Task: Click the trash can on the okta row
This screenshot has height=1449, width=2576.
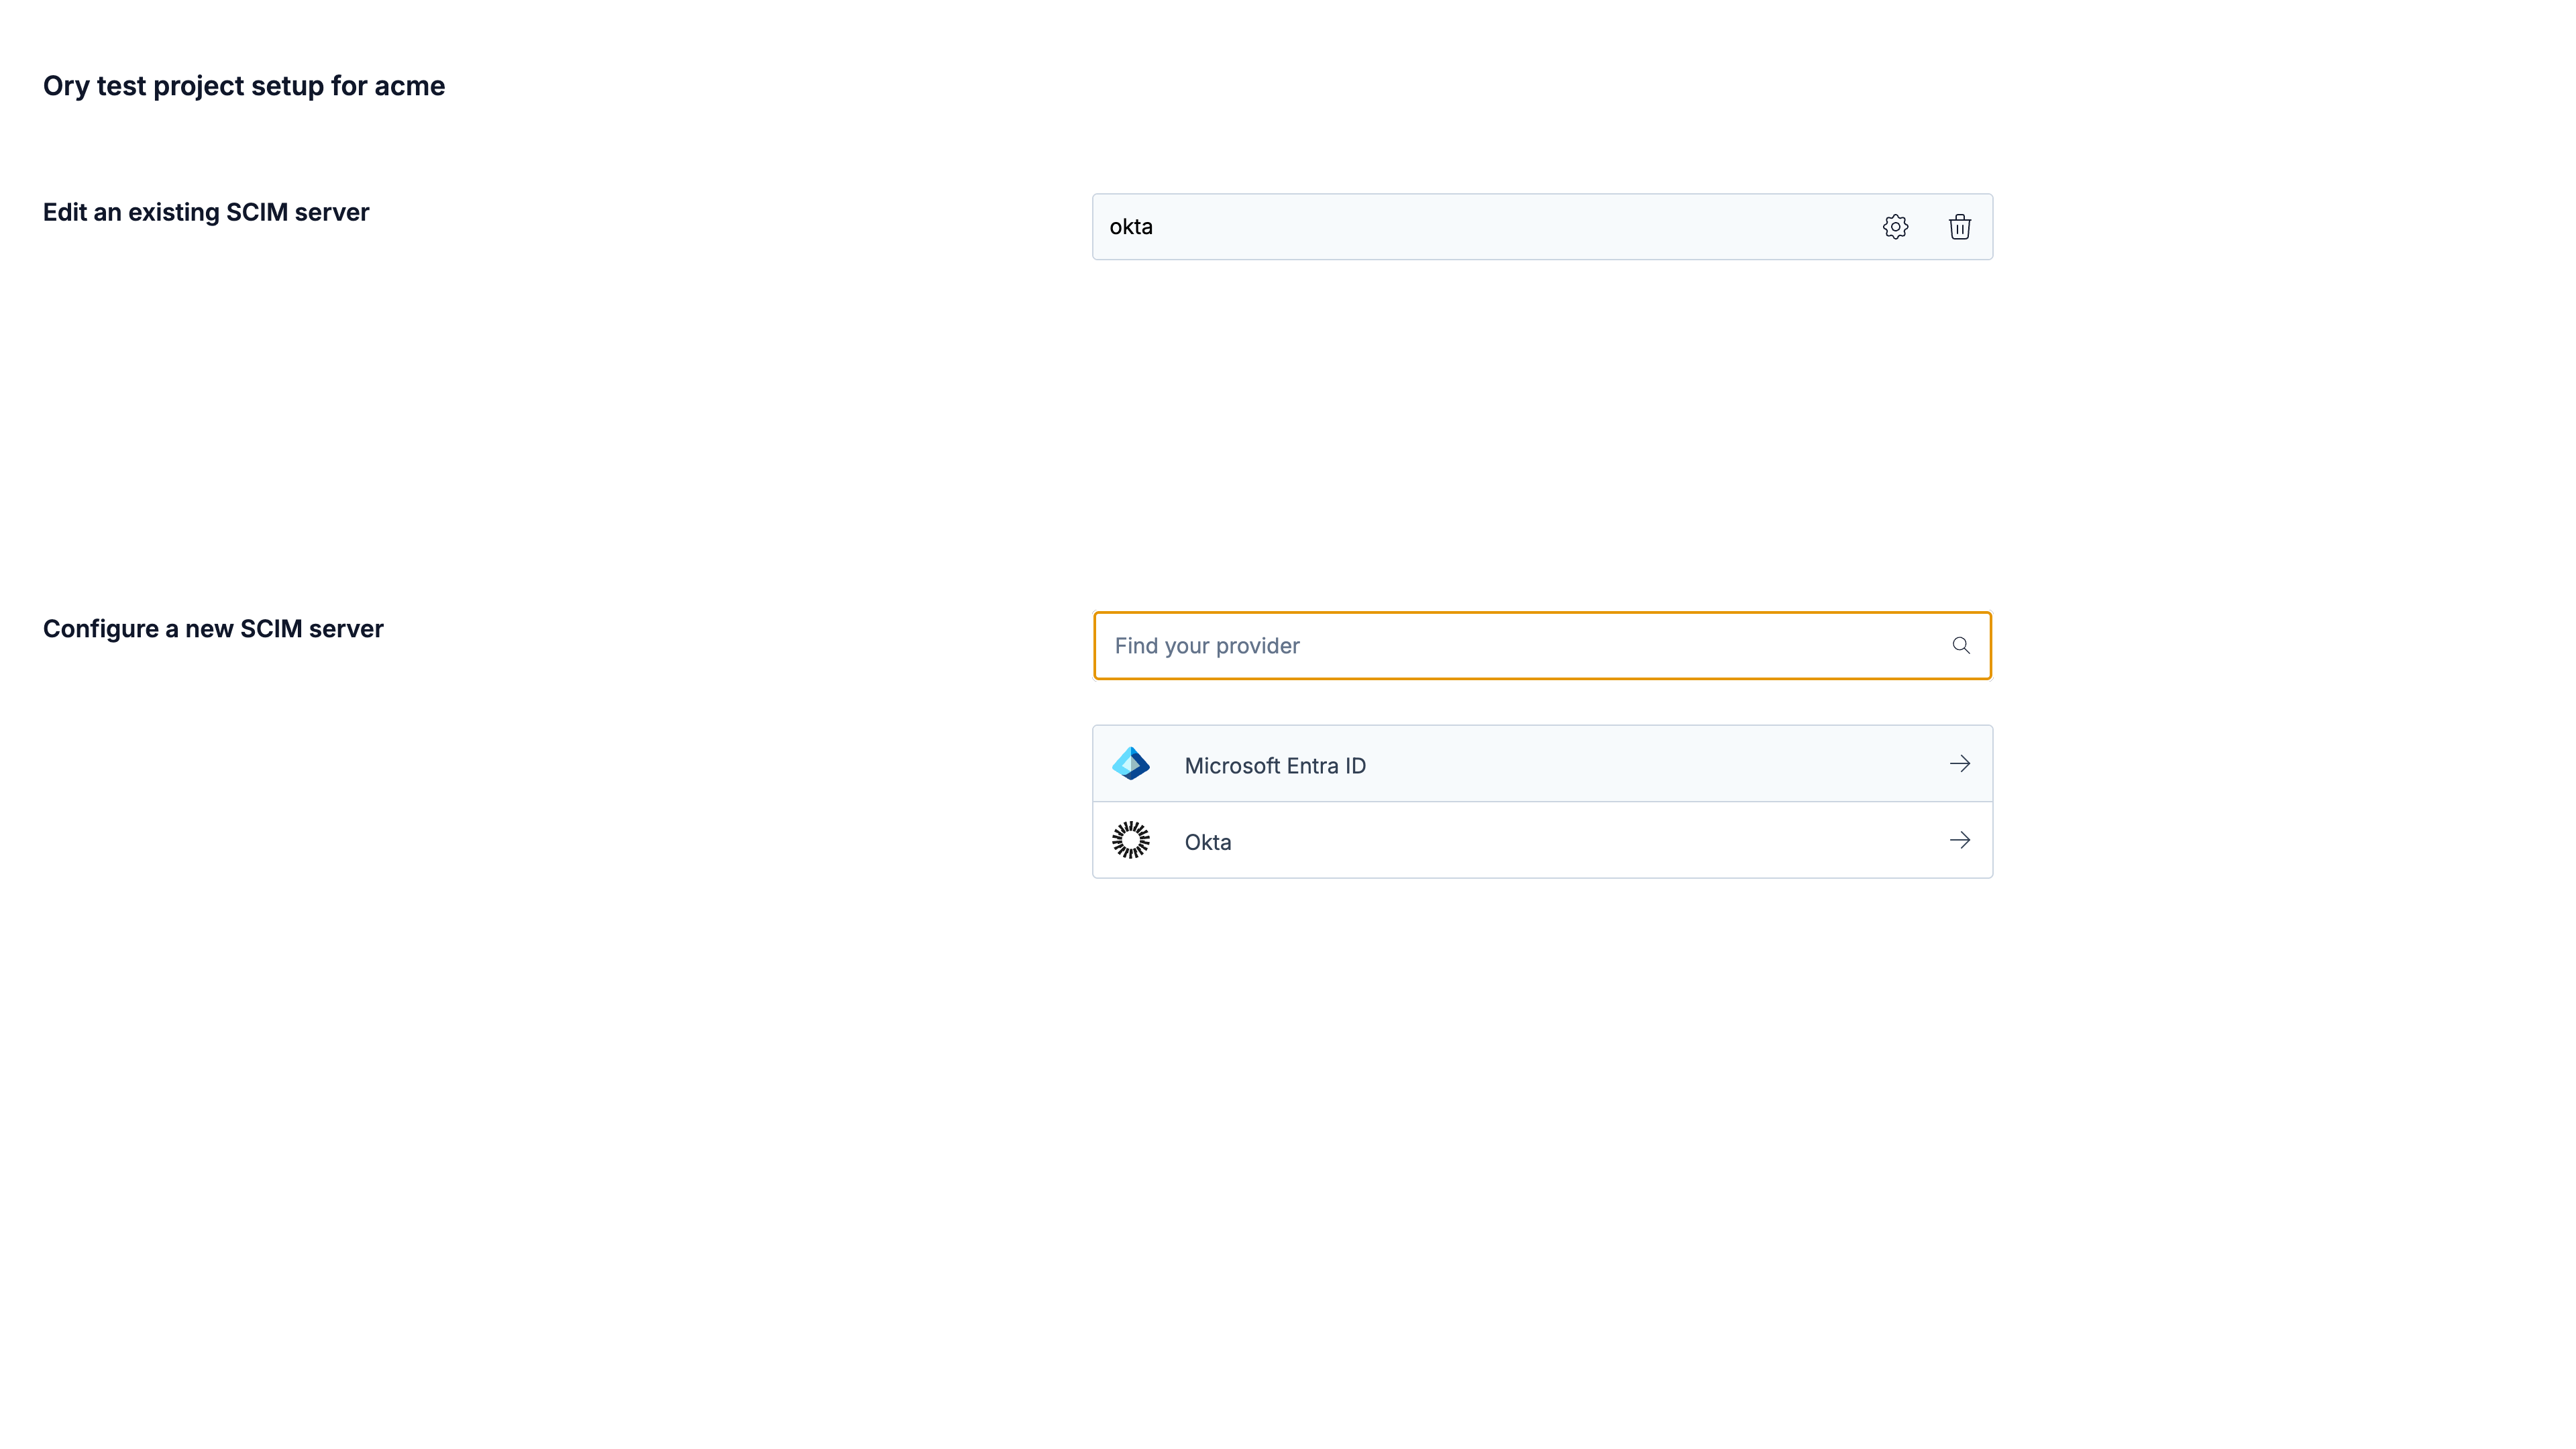Action: point(1960,226)
